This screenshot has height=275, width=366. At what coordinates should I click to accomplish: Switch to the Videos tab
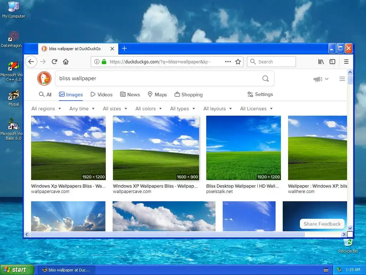[102, 95]
